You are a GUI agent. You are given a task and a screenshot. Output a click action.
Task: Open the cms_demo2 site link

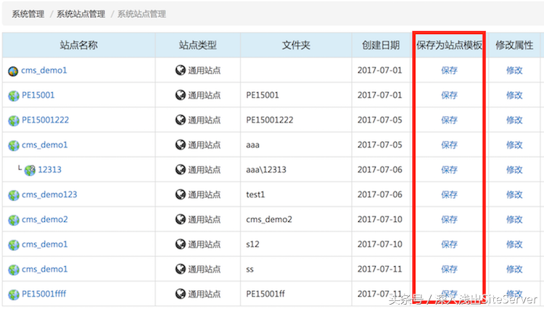click(x=45, y=220)
